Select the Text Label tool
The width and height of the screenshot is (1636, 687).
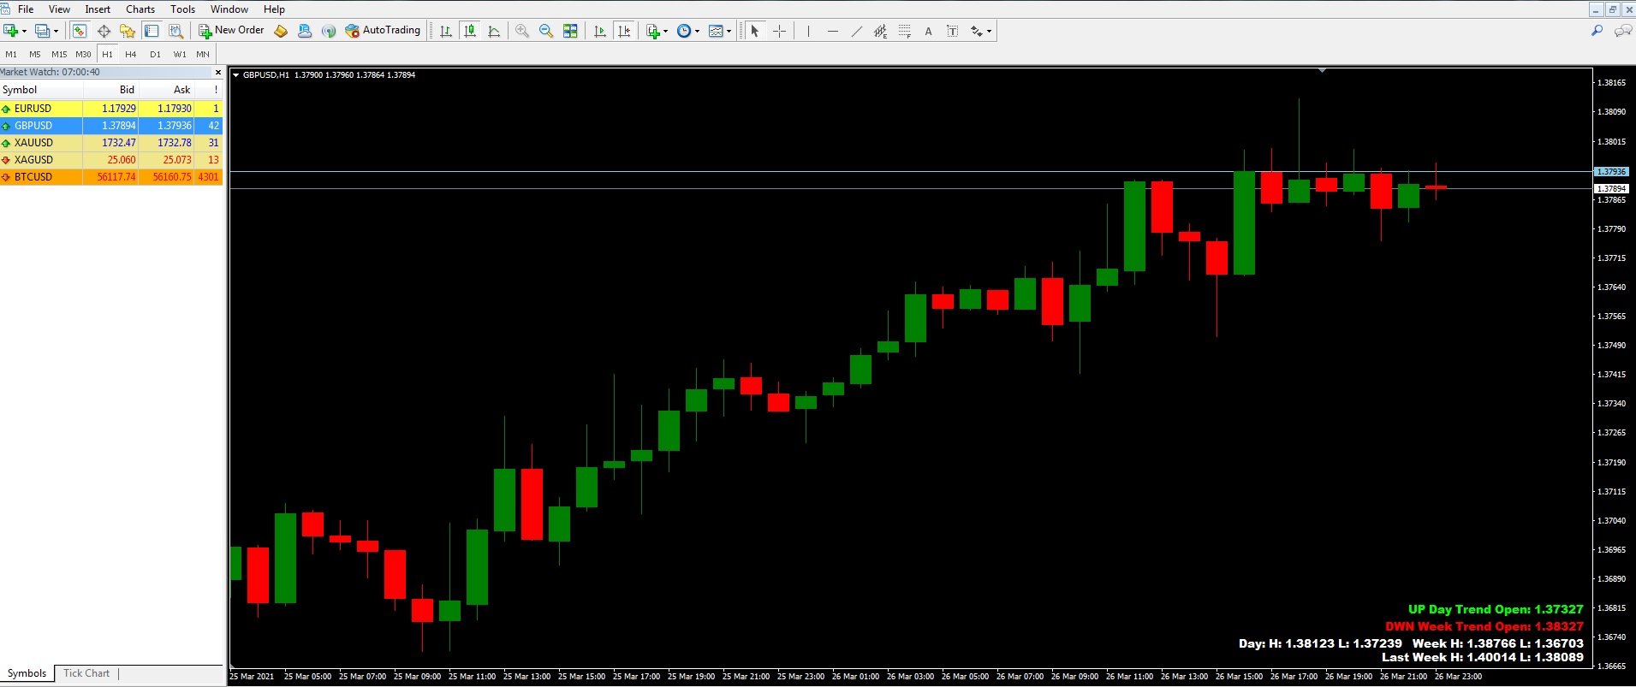pyautogui.click(x=952, y=31)
